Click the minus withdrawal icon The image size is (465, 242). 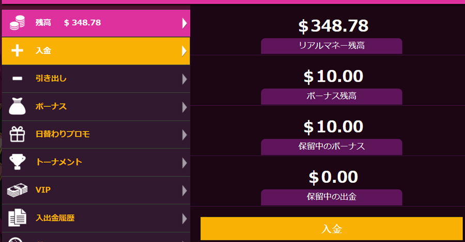[x=17, y=78]
